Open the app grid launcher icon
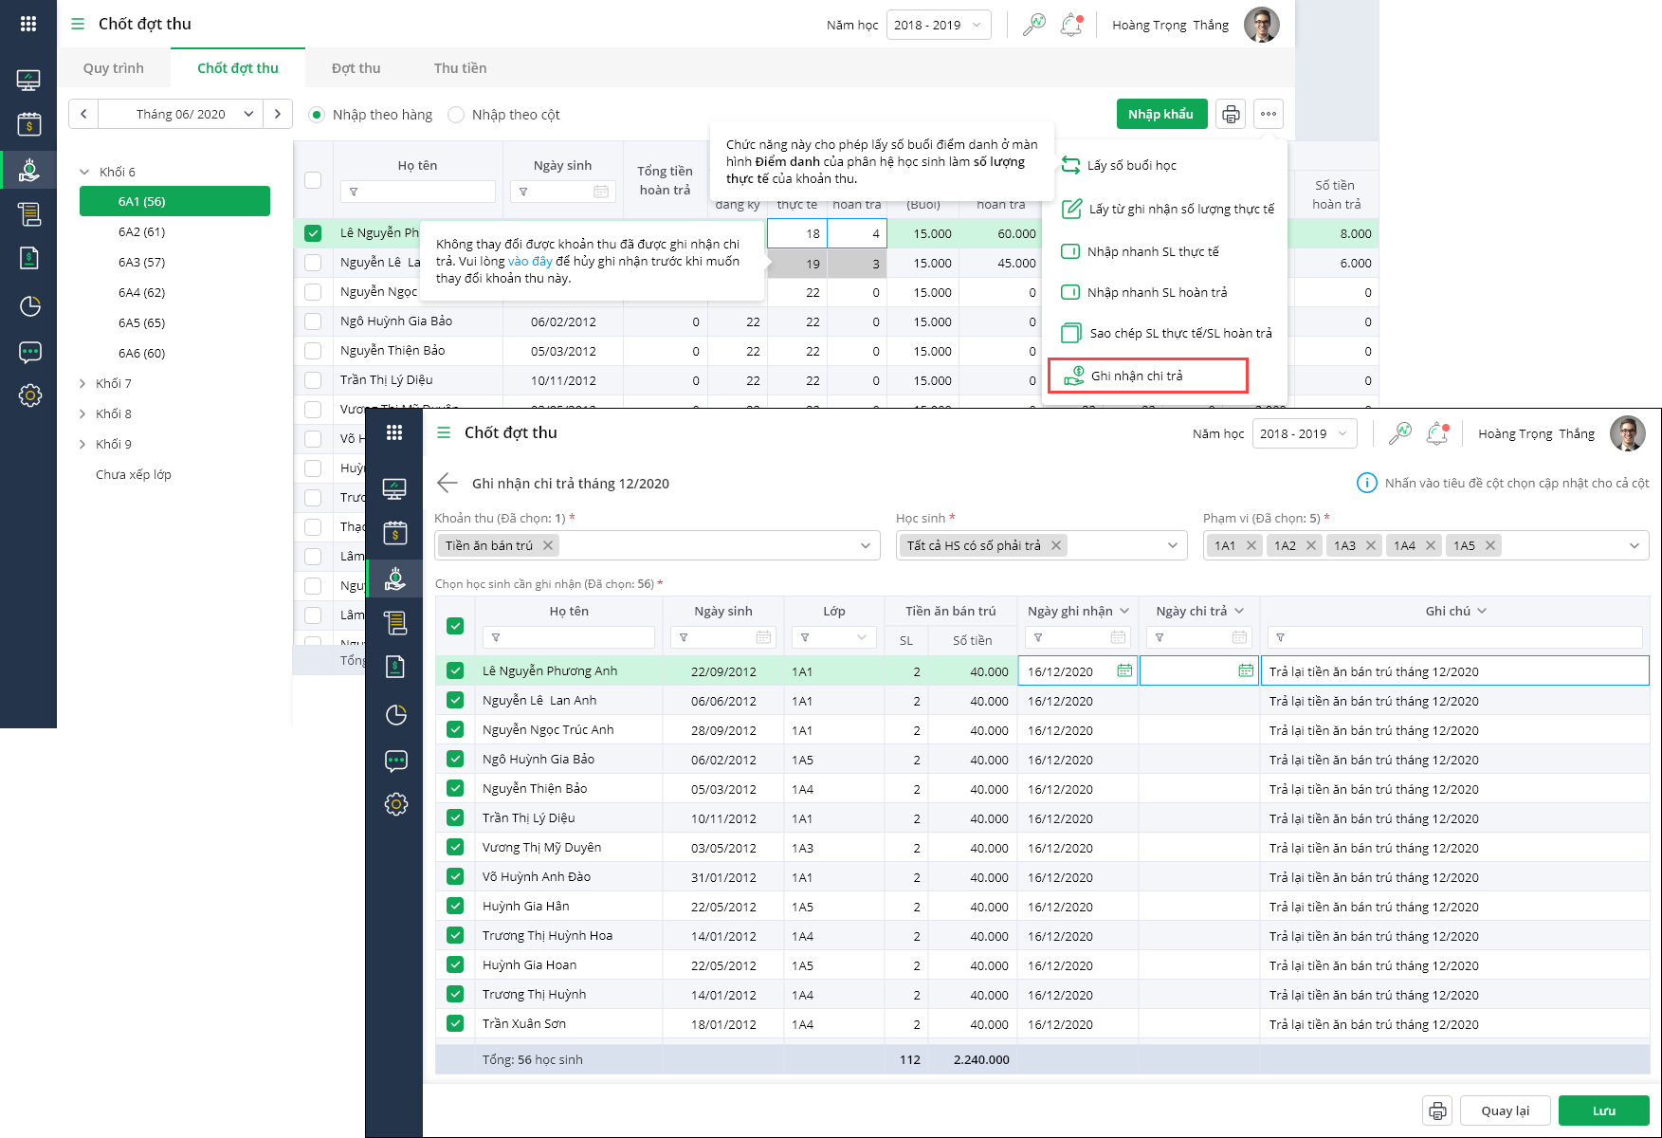This screenshot has height=1138, width=1662. pos(28,24)
